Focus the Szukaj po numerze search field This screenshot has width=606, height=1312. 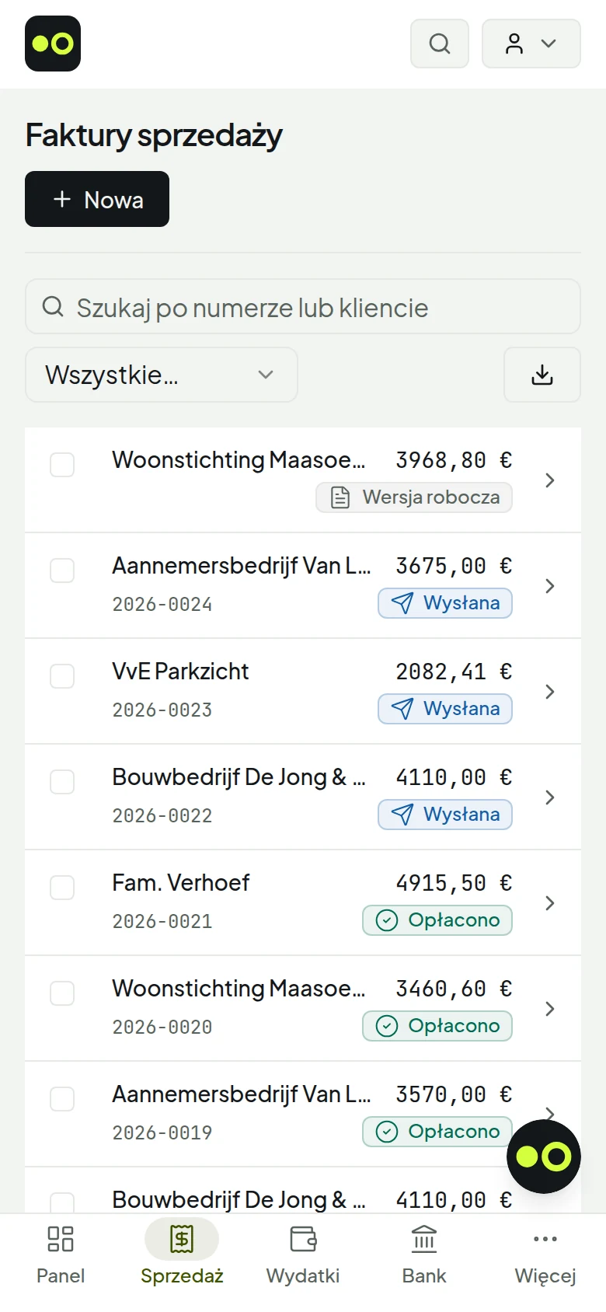(303, 306)
